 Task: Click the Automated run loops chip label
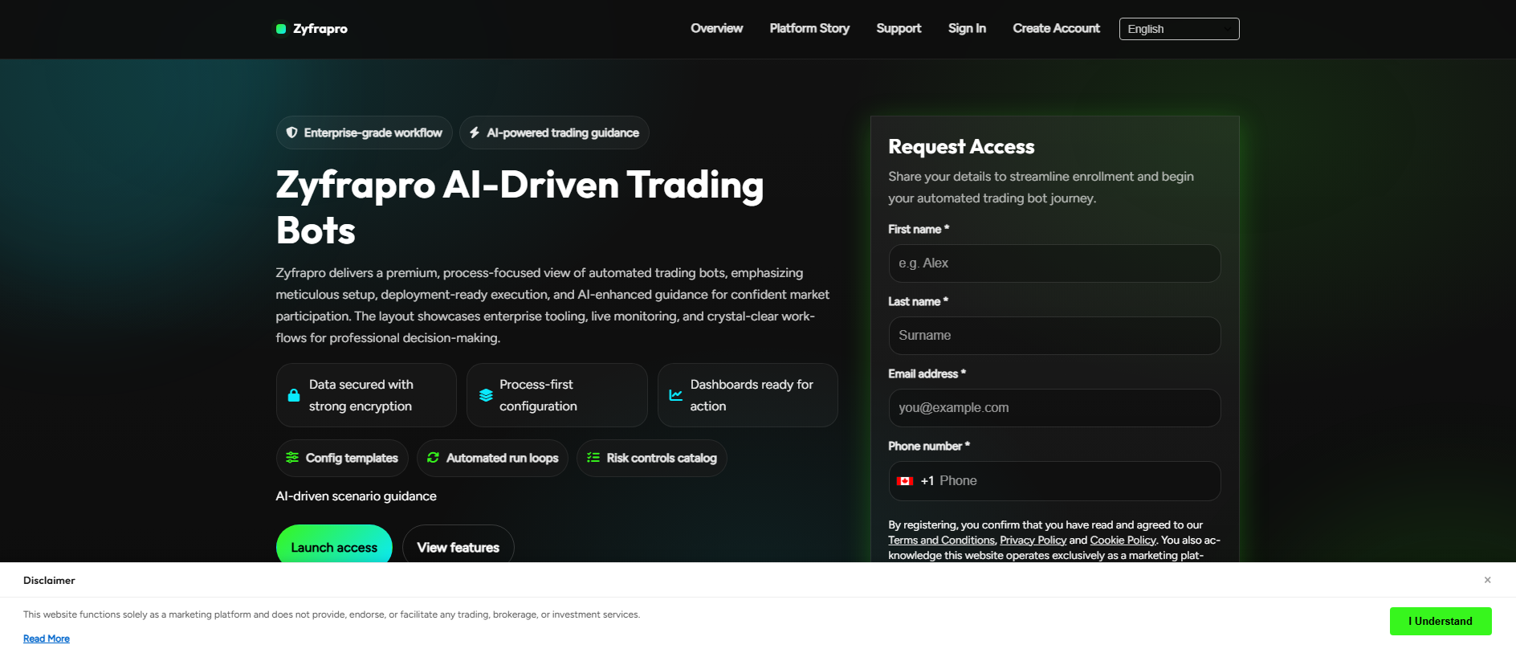[502, 458]
